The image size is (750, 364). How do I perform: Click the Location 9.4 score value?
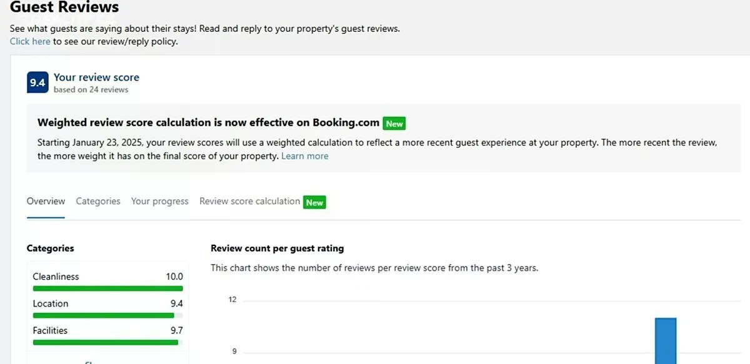pos(176,303)
